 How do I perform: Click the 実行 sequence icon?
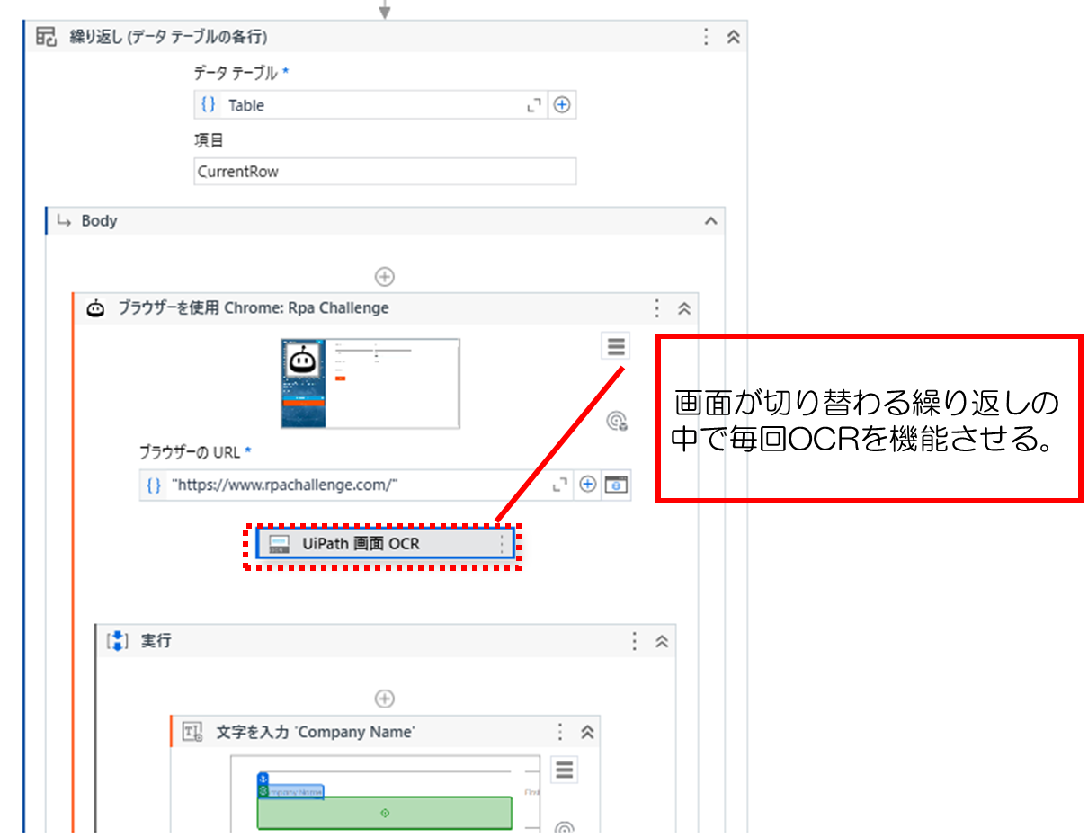tap(118, 641)
